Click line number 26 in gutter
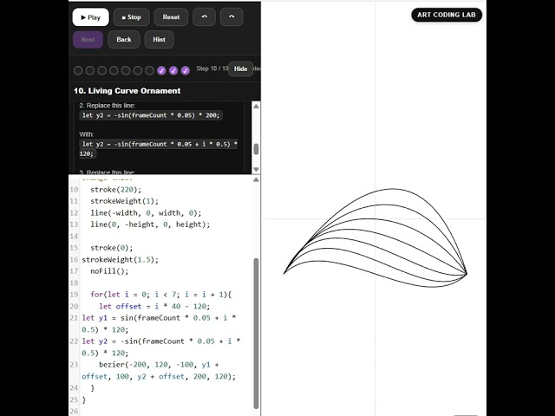The image size is (555, 416). [x=74, y=412]
